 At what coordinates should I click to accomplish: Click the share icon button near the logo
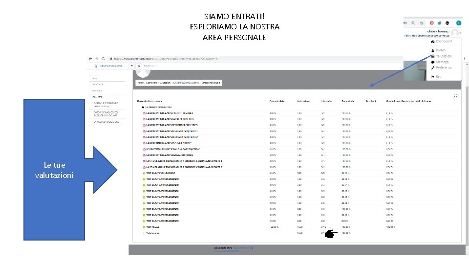pyautogui.click(x=138, y=66)
